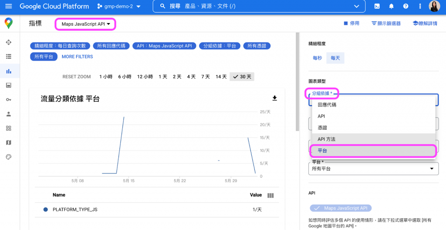Set time range to 30 天
Viewport: 446px width, 230px height.
[x=242, y=77]
